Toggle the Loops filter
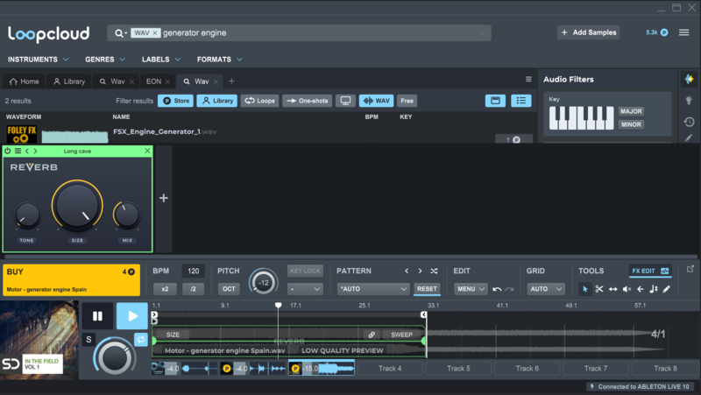This screenshot has width=701, height=395. pyautogui.click(x=259, y=101)
